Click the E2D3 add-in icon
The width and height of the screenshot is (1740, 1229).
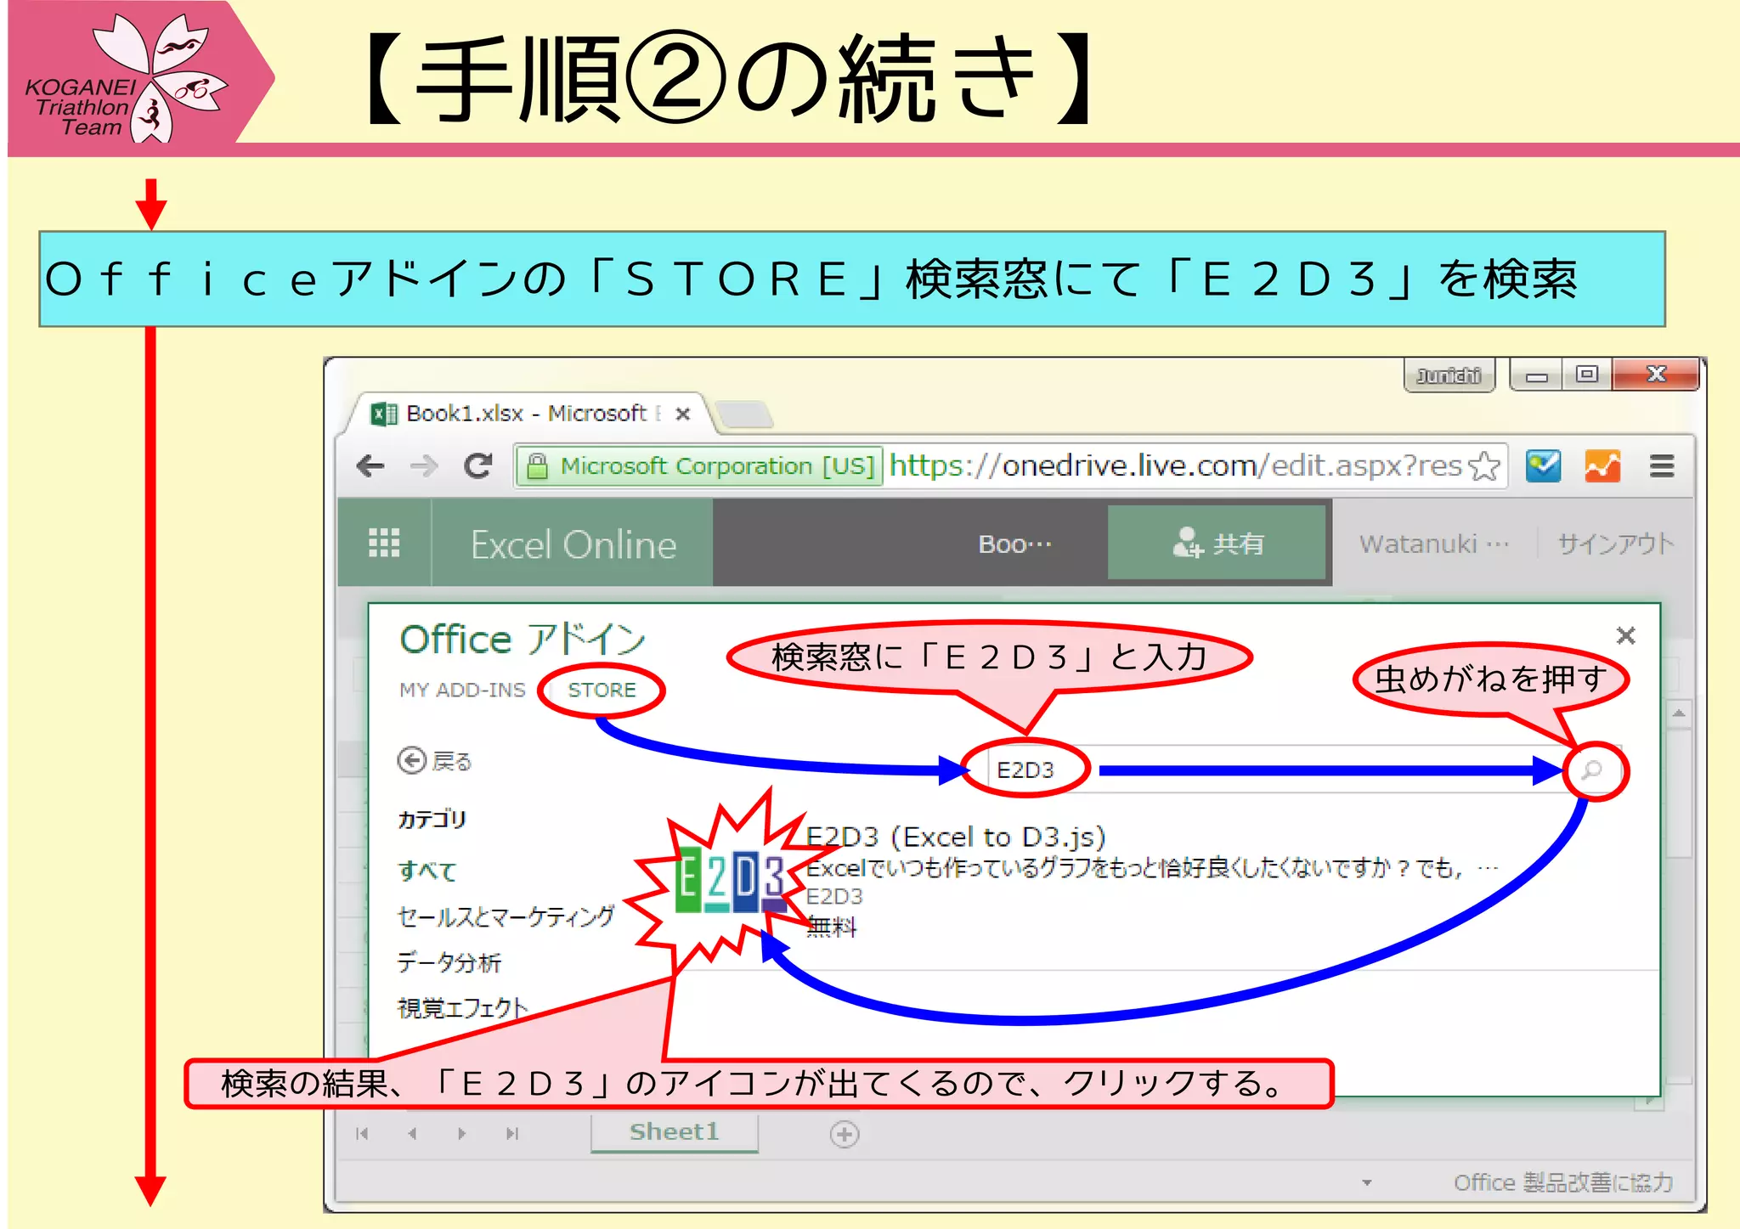[732, 880]
